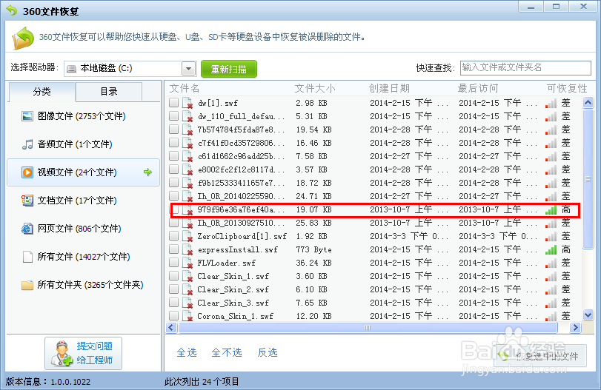Viewport: 601px width, 390px height.
Task: Select 所有文件夹 (3265个文件夹) category
Action: [83, 285]
